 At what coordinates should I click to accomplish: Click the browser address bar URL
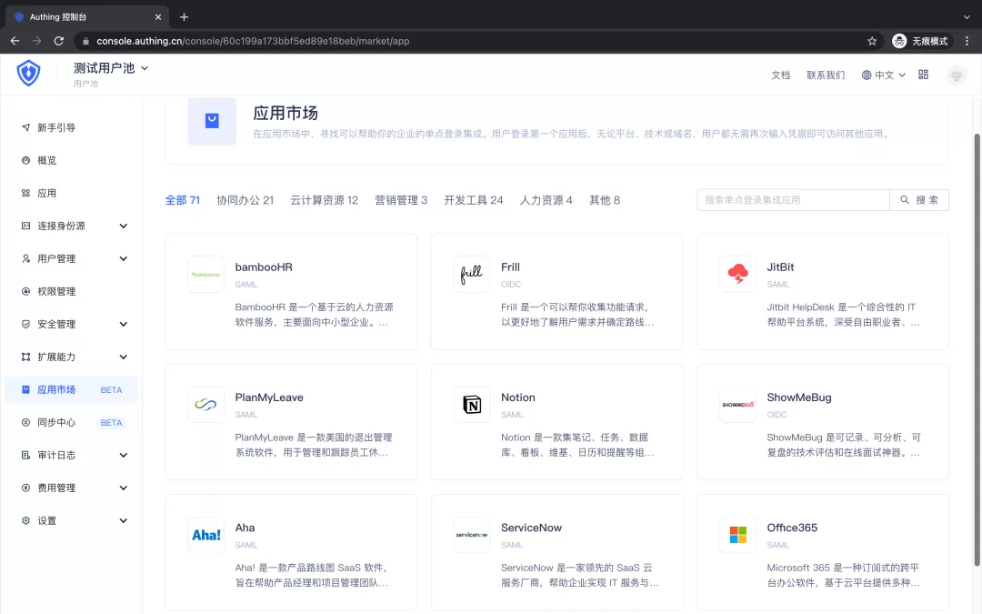coord(253,41)
